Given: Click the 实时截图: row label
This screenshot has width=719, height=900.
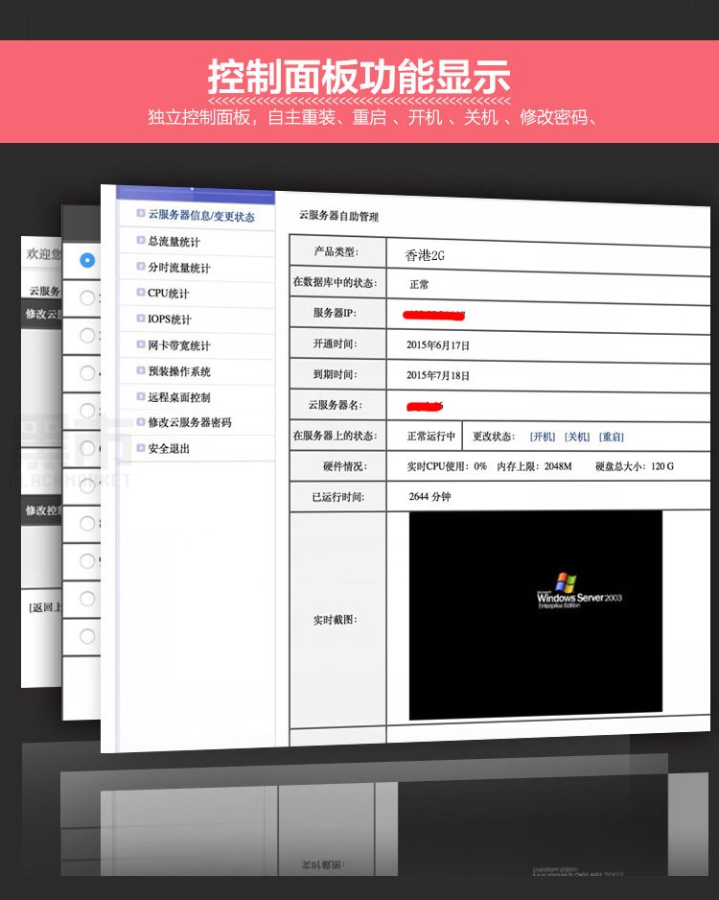Looking at the screenshot, I should click(x=335, y=620).
